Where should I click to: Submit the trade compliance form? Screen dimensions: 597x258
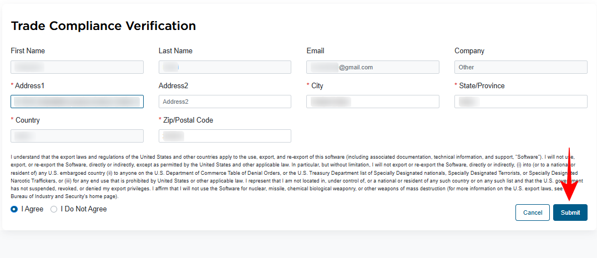pos(570,213)
